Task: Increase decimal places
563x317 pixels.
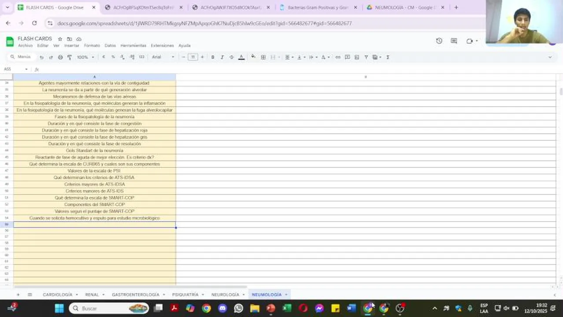Action: (132, 57)
